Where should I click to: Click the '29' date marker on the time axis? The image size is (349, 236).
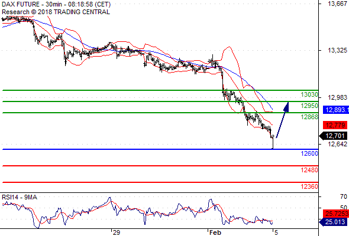click(116, 232)
